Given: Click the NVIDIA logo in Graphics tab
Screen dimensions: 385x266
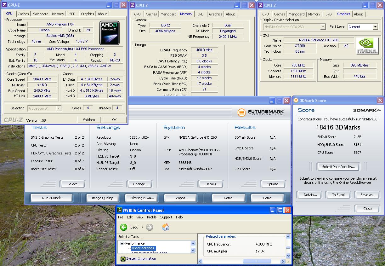Looking at the screenshot, I should pyautogui.click(x=367, y=46).
